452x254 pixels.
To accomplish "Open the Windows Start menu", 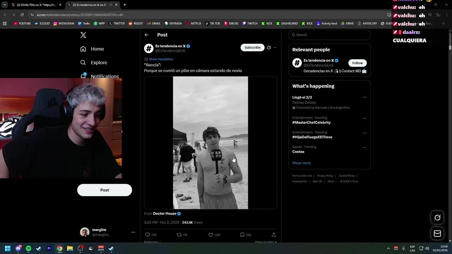I will coord(7,248).
